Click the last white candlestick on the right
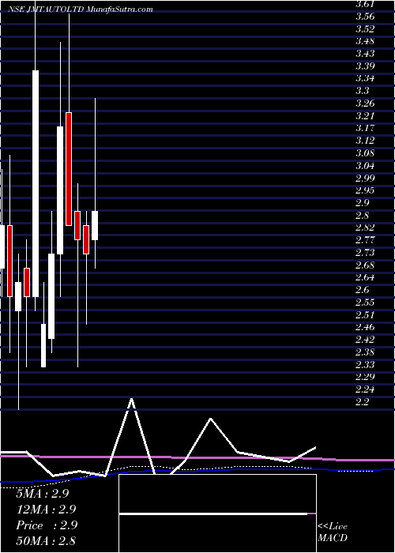The height and width of the screenshot is (553, 395). point(95,225)
